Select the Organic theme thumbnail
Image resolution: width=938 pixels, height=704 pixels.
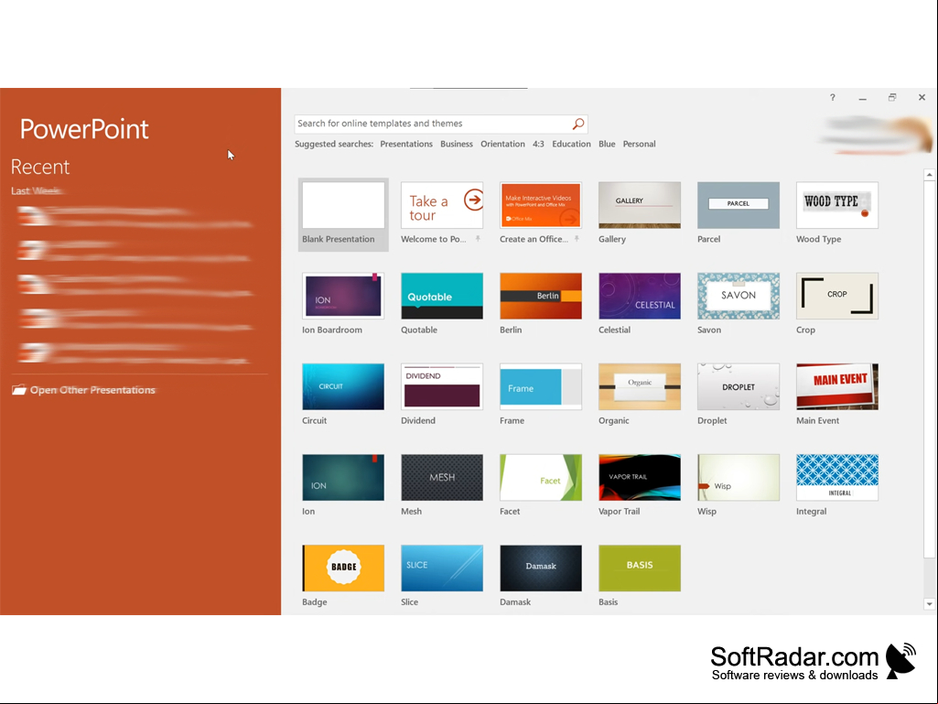[x=640, y=386]
